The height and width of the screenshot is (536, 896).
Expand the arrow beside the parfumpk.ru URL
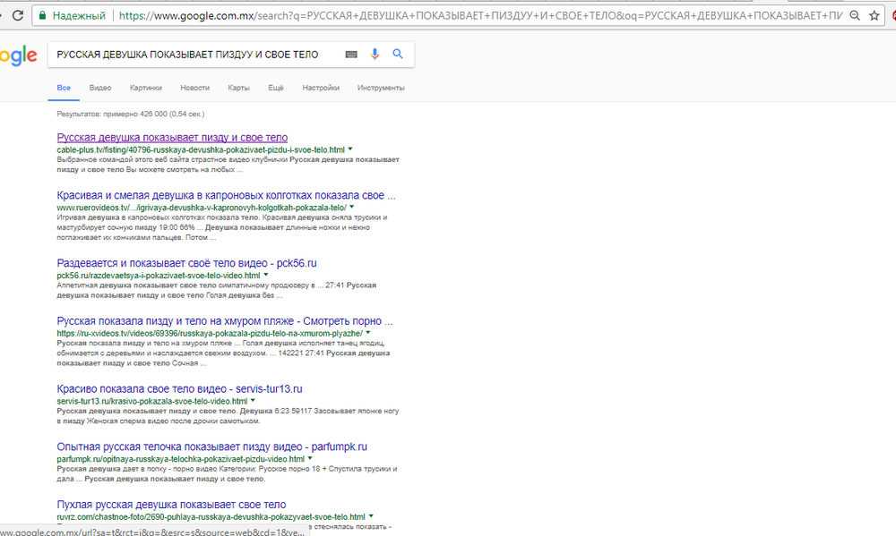click(310, 458)
